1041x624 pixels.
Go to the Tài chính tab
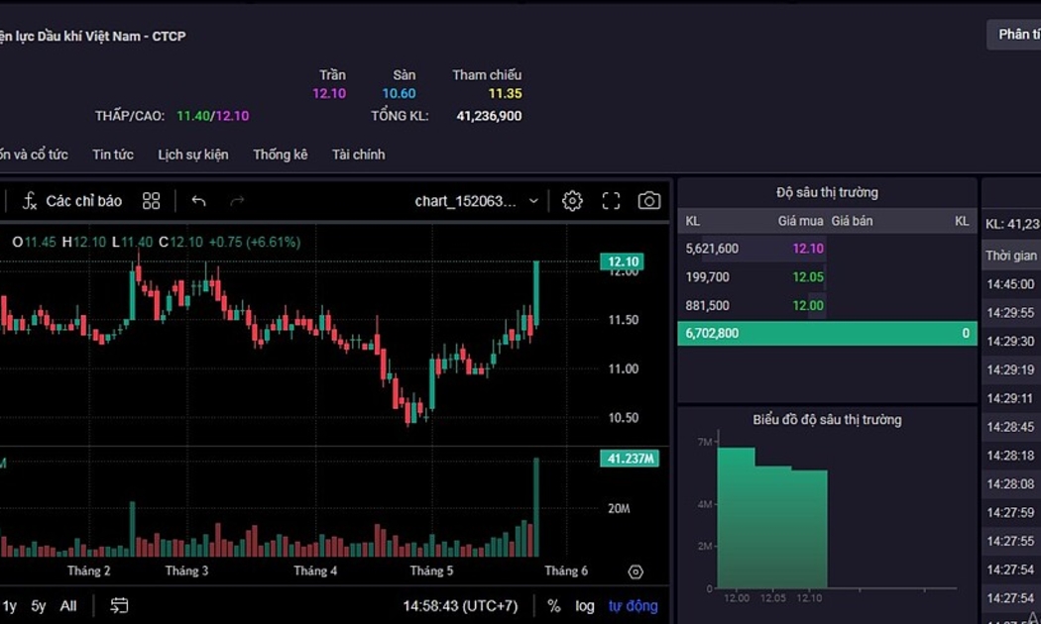click(x=358, y=155)
